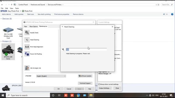Viewport: 175px width, 98px height.
Task: Click See what's printing
Action: point(44,14)
